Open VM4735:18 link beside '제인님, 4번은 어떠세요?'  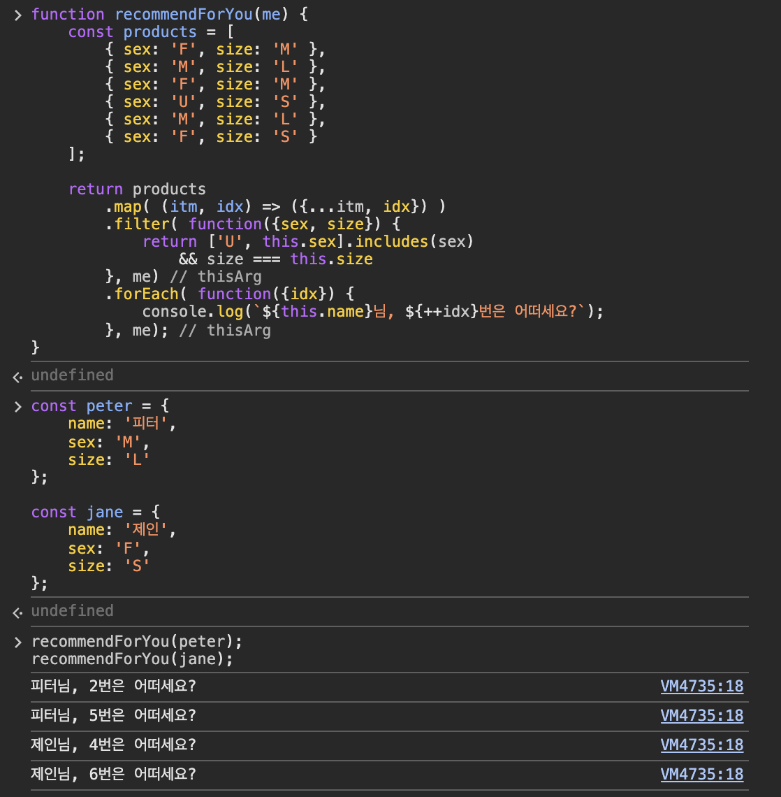[x=702, y=745]
